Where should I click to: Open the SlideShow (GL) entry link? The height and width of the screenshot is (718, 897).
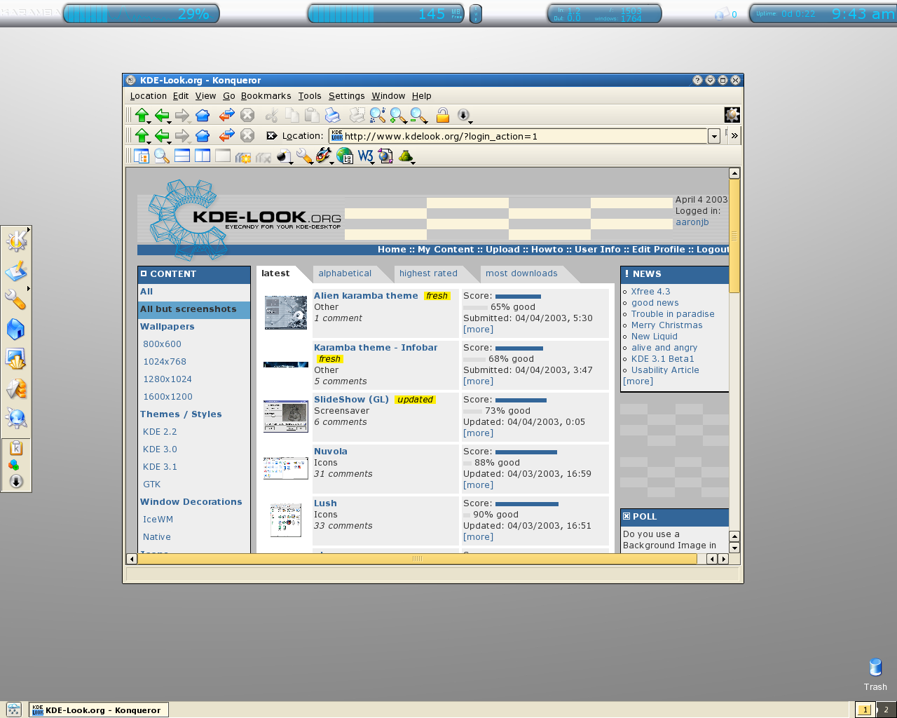pyautogui.click(x=351, y=400)
